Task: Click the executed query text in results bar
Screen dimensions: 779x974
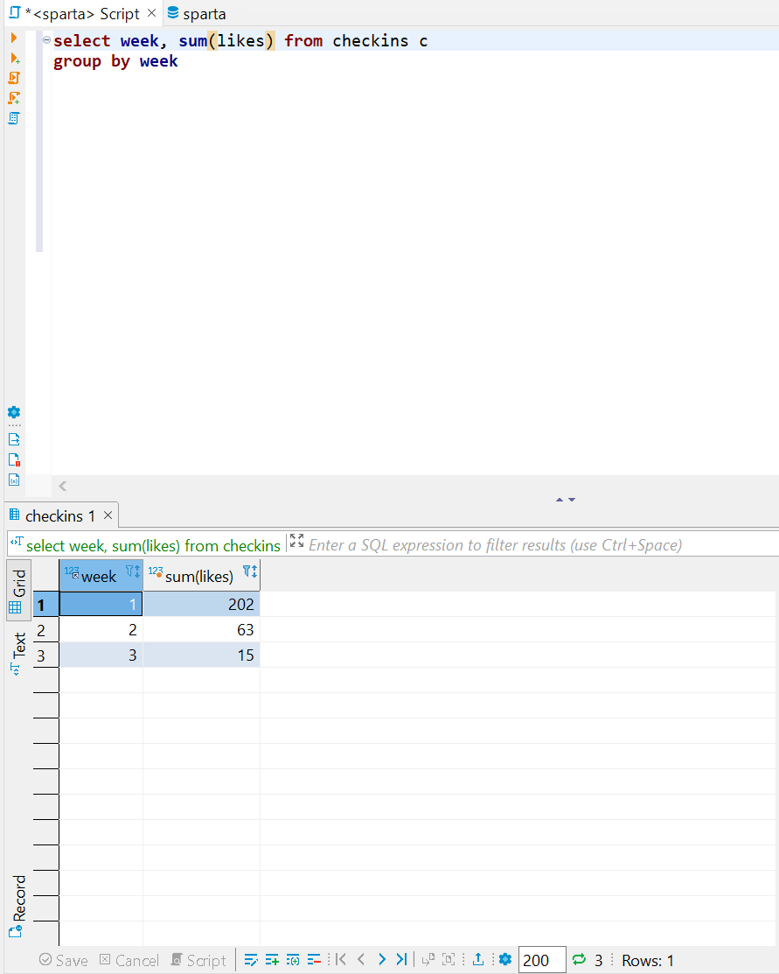Action: pos(153,545)
